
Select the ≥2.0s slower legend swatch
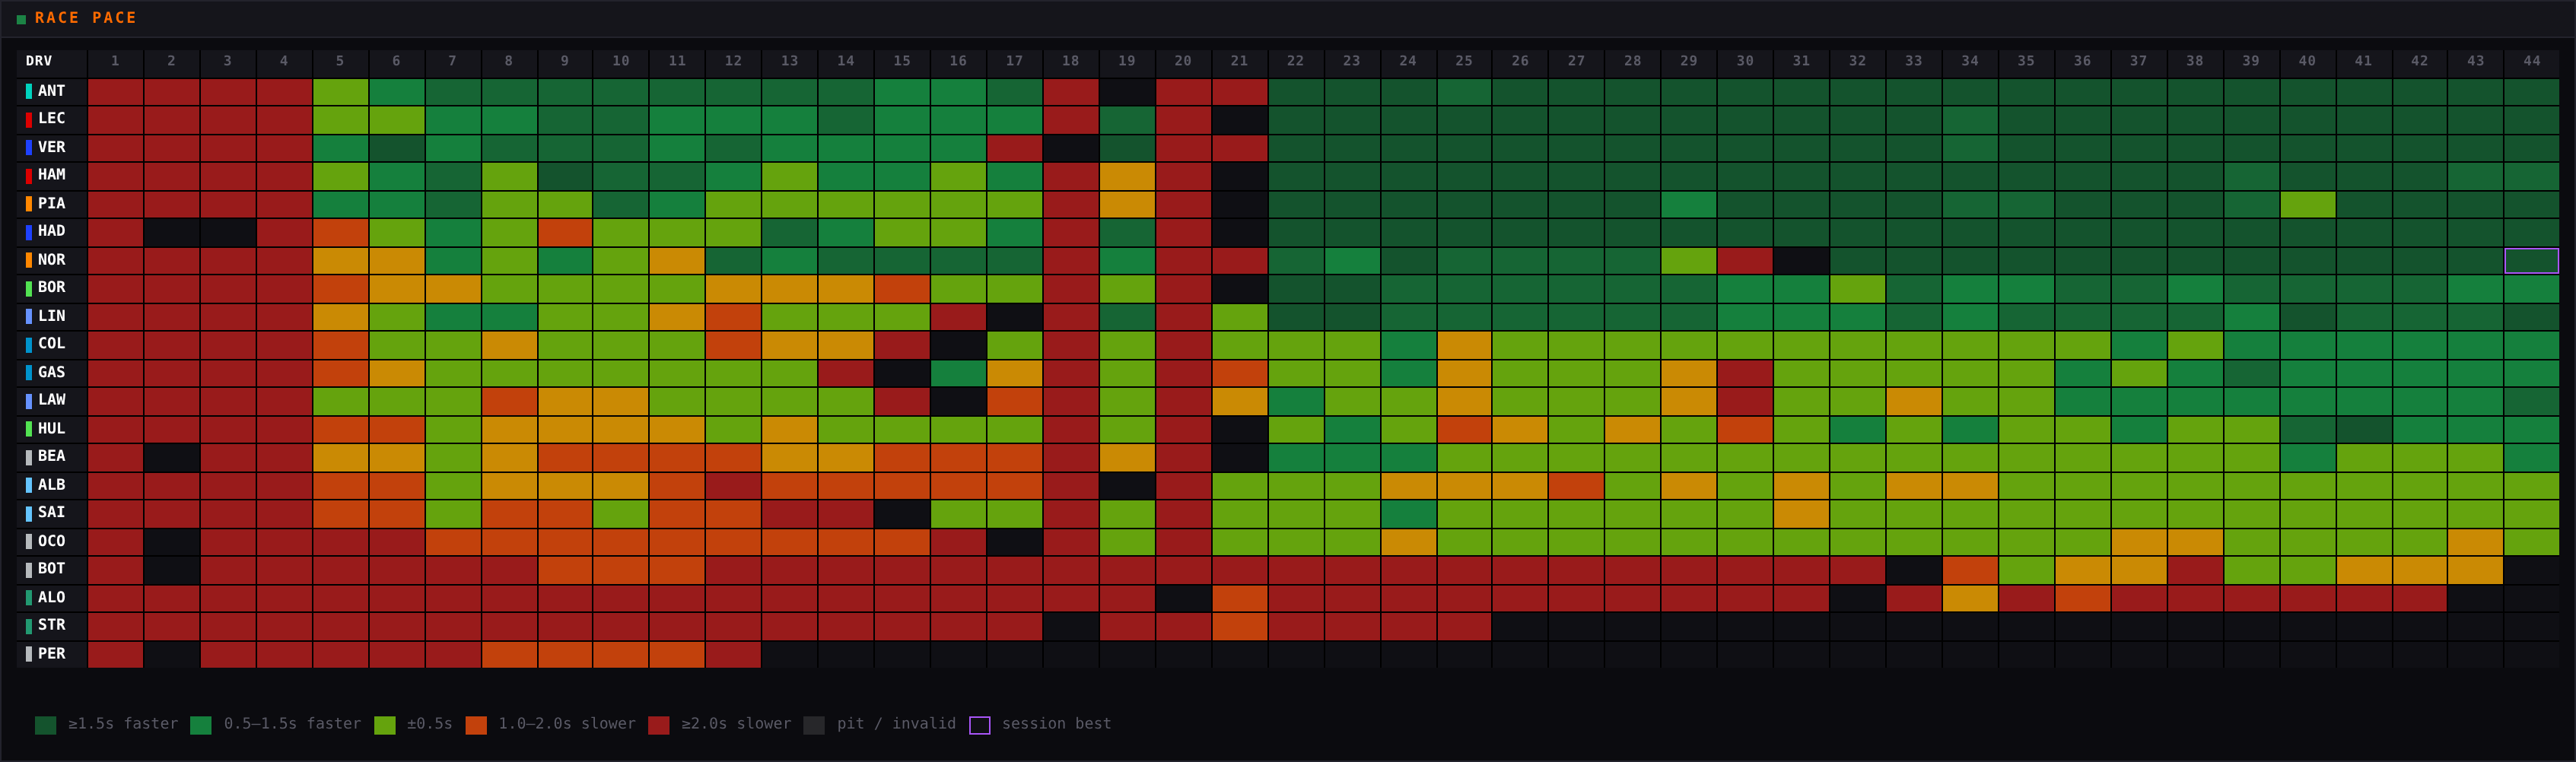point(659,725)
